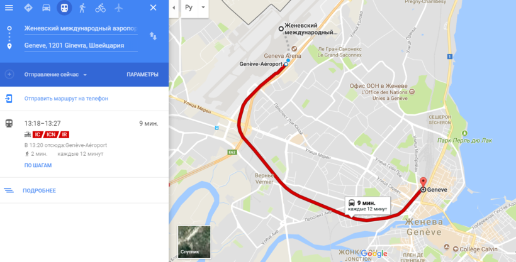This screenshot has width=516, height=262.
Task: Open the hamburger main menu
Action: (x=9, y=8)
